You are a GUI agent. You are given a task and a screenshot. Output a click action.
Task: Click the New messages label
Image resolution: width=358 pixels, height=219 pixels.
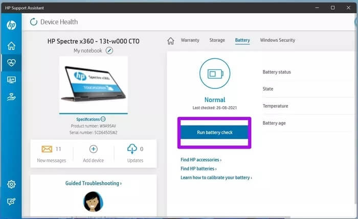point(51,160)
